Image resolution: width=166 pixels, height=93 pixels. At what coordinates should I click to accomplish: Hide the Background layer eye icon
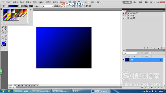click(123, 60)
